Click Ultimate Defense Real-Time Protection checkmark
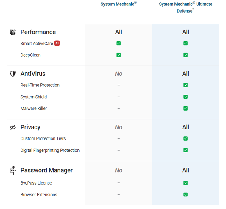This screenshot has width=226, height=209. [x=186, y=85]
